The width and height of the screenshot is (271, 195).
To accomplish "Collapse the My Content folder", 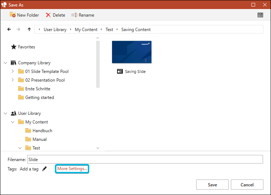I will pyautogui.click(x=13, y=122).
